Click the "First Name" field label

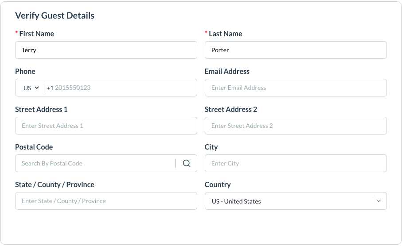click(36, 34)
